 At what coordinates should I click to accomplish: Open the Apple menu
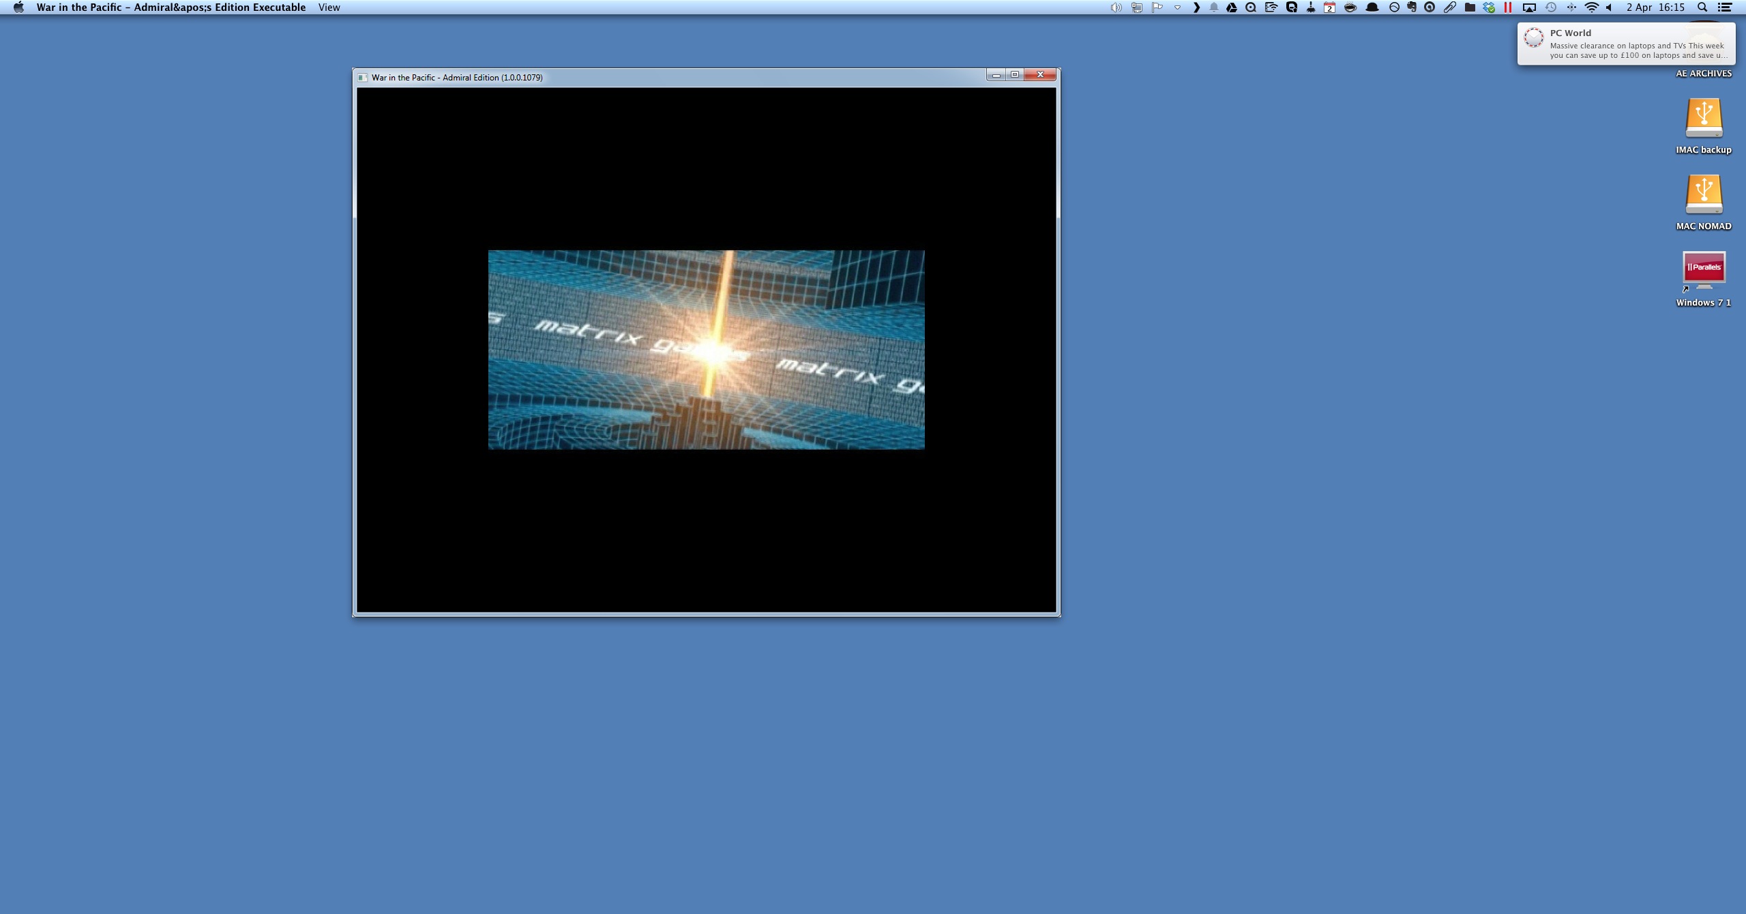pyautogui.click(x=18, y=8)
